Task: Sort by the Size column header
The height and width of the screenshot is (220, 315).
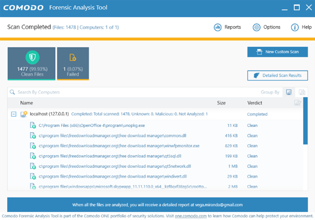Action: tap(221, 103)
